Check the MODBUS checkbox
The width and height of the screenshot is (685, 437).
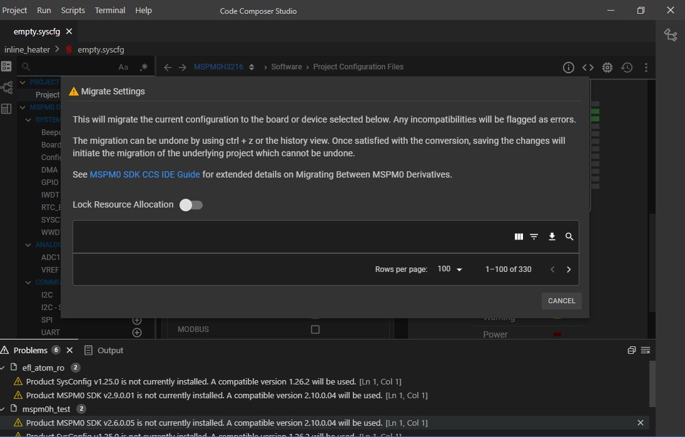click(x=315, y=329)
